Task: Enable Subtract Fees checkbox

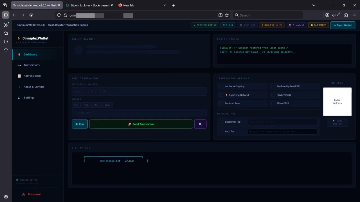Action: click(221, 104)
